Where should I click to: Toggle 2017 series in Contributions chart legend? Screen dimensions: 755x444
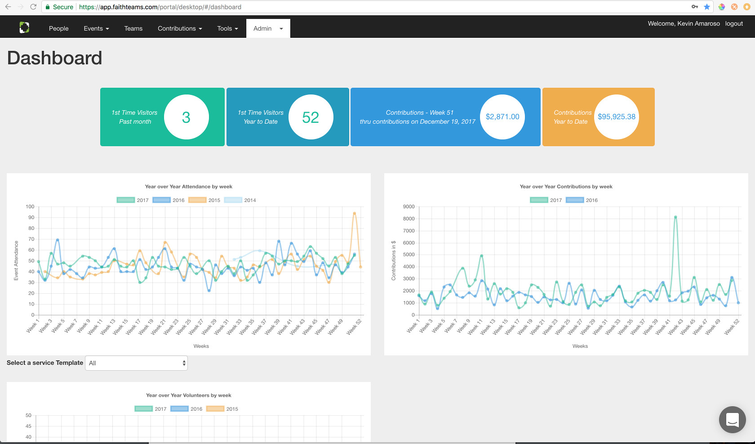tap(546, 200)
